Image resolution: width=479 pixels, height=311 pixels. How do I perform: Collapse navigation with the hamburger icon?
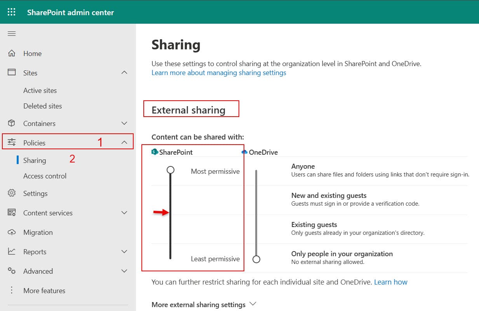(12, 34)
